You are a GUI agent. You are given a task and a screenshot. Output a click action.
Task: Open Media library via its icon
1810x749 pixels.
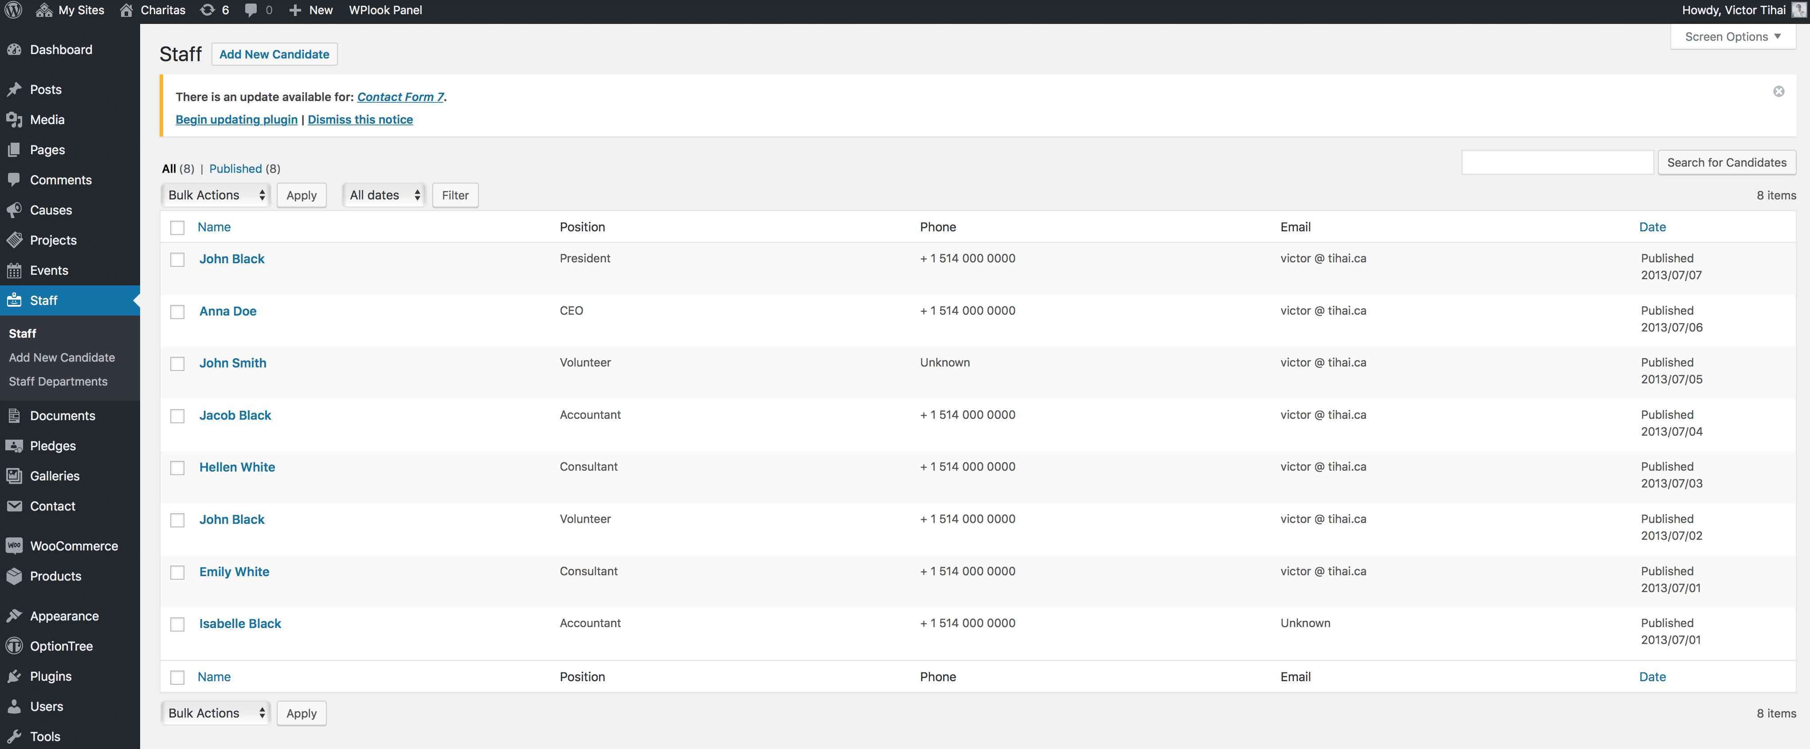pyautogui.click(x=16, y=120)
